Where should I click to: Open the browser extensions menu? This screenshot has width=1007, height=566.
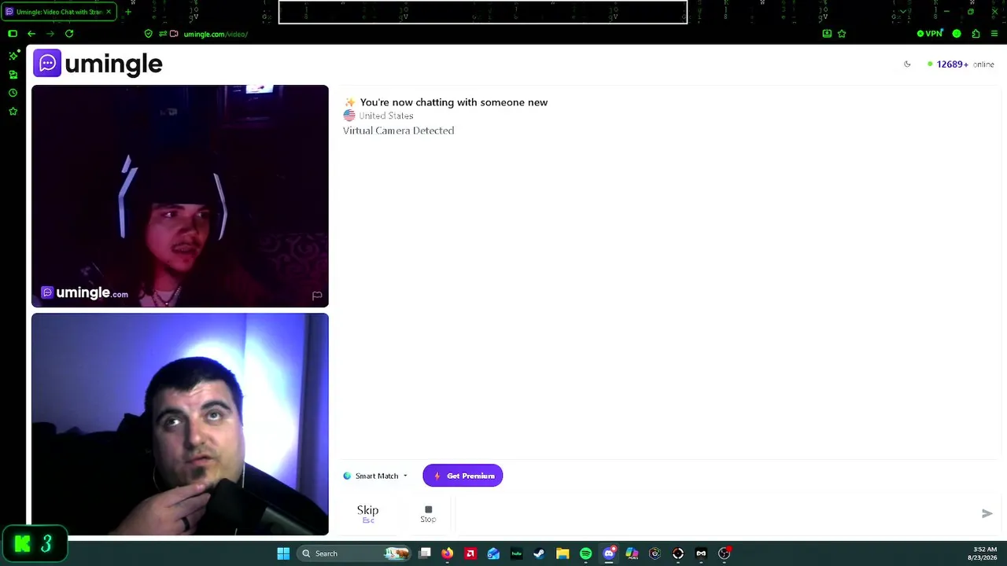(976, 34)
